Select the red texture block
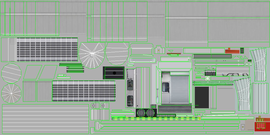This screenshot has height=135, width=270. (x=262, y=127)
